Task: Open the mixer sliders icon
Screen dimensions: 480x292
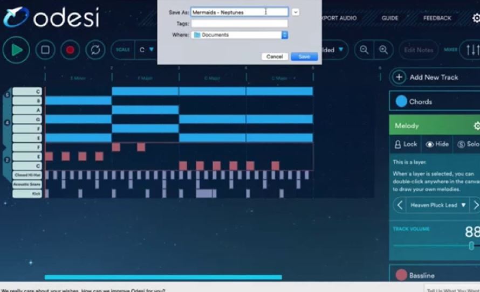Action: (472, 50)
